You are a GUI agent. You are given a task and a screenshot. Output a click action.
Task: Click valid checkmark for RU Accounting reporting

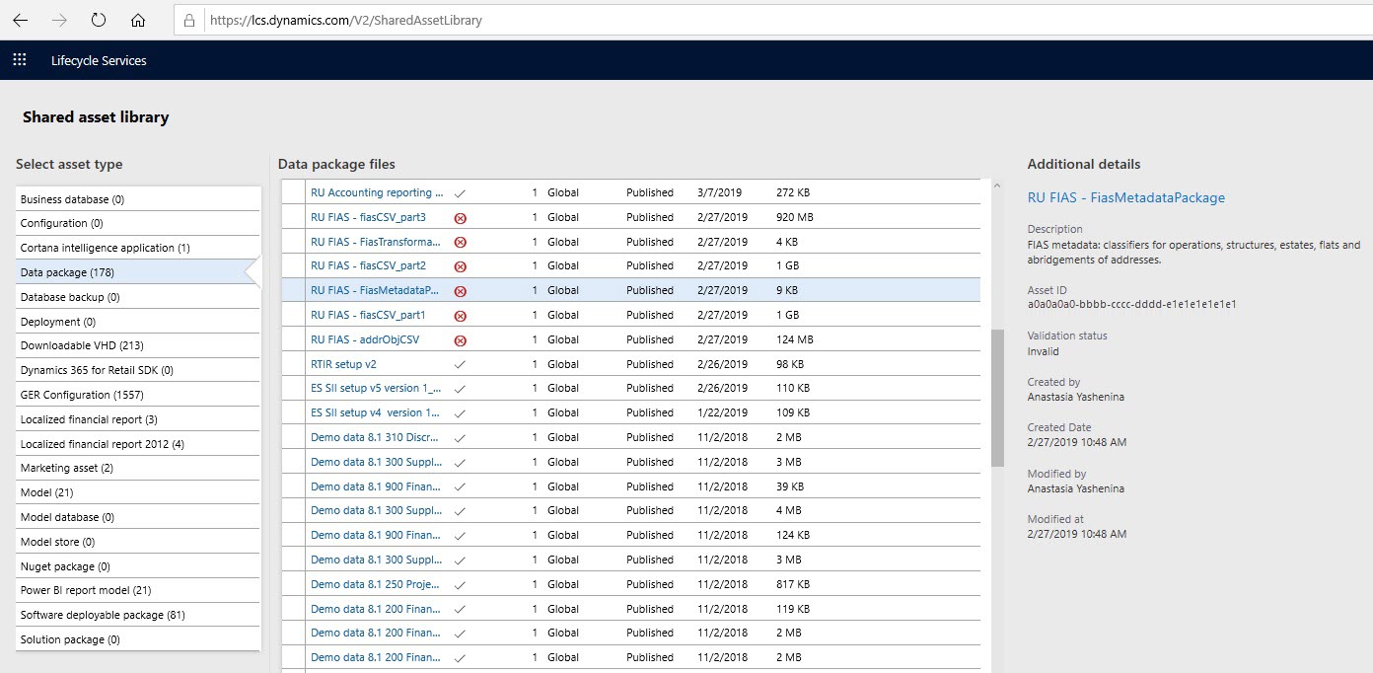[x=460, y=193]
